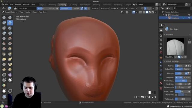Viewport: 192px width, 108px height.
Task: Open the Cursor dropdown in header
Action: 133,8
